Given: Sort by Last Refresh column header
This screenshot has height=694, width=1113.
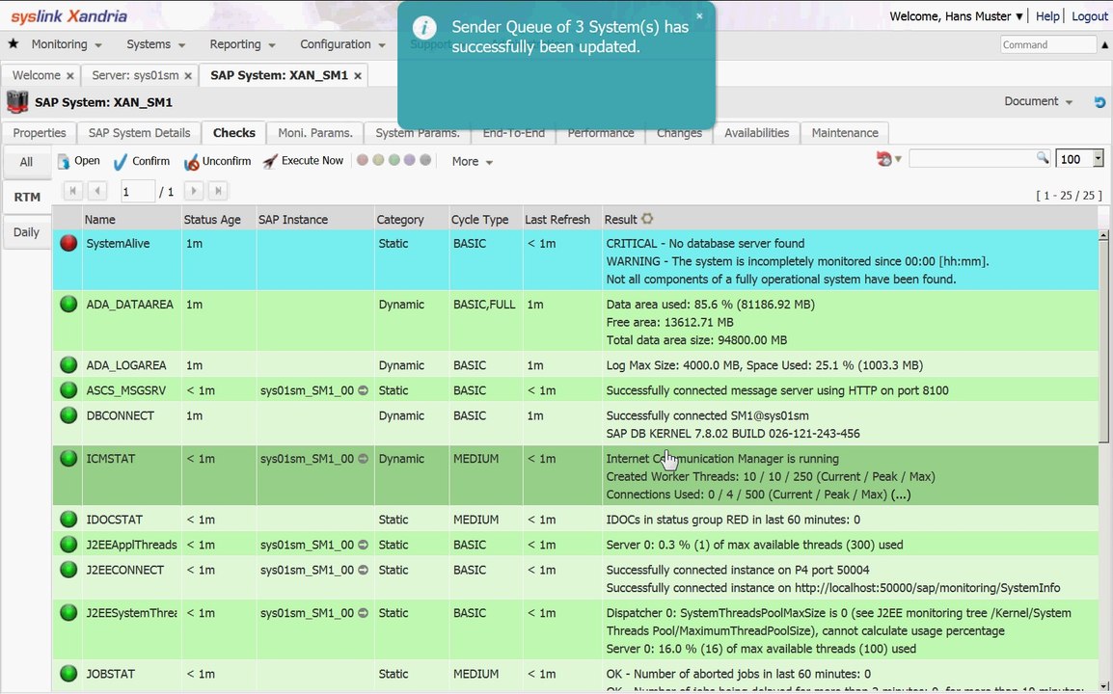Looking at the screenshot, I should coord(561,219).
